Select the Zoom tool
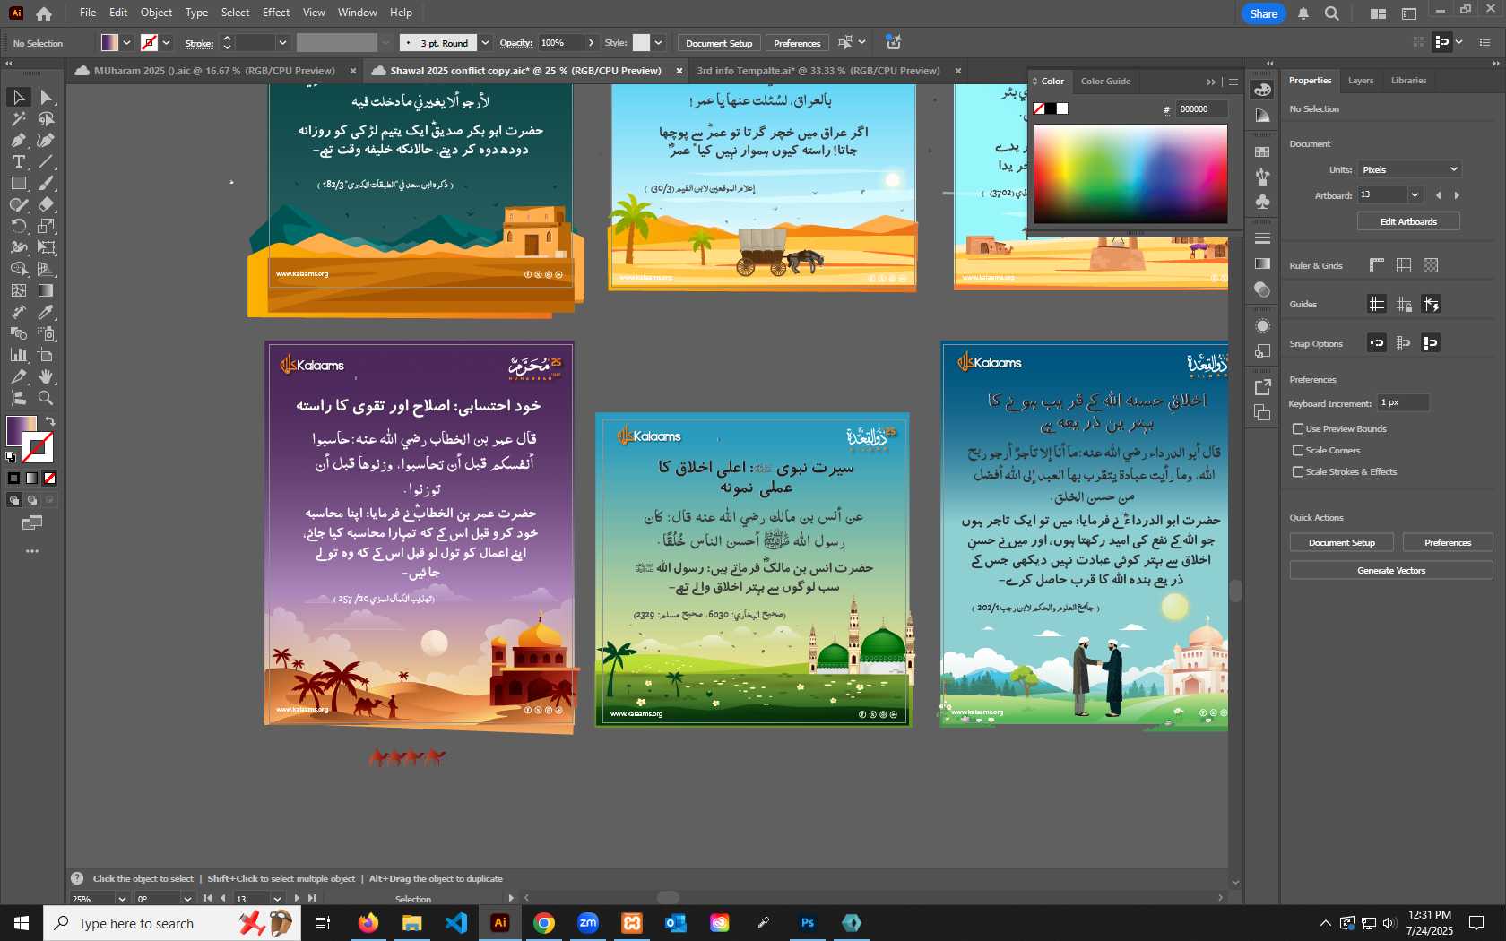 [x=46, y=398]
